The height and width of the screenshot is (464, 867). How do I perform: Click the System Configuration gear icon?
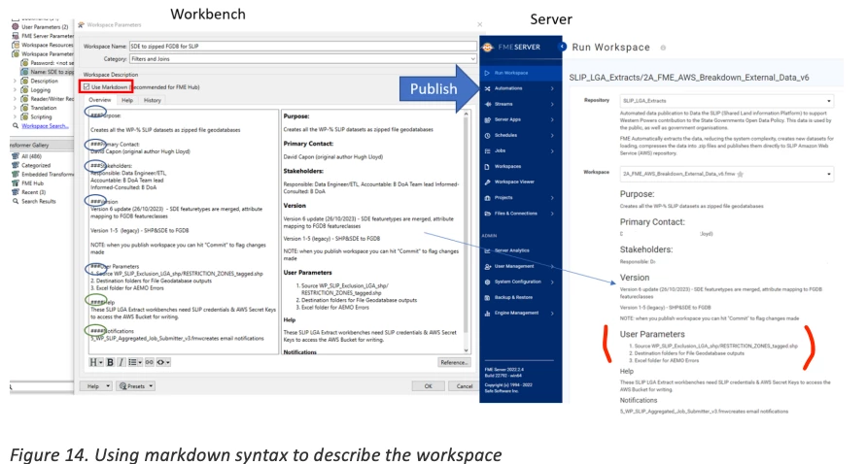(487, 282)
